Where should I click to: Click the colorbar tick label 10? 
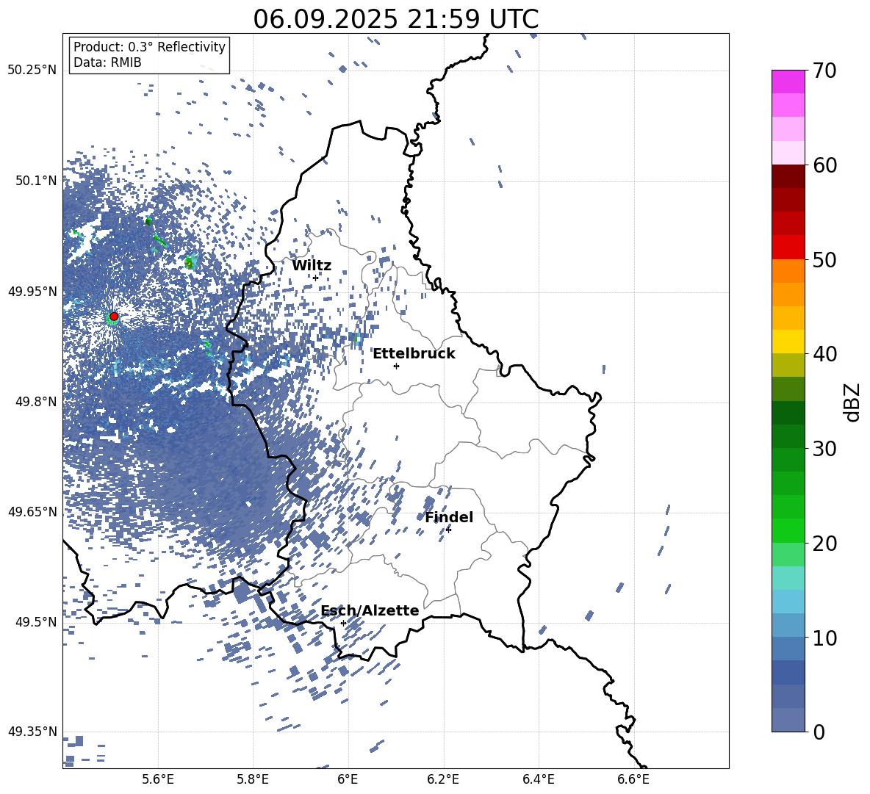pyautogui.click(x=824, y=638)
